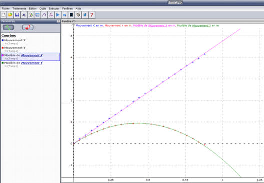Click the magenta swatch beside Modèle de Mouvement X
The width and height of the screenshot is (264, 183).
(2, 55)
